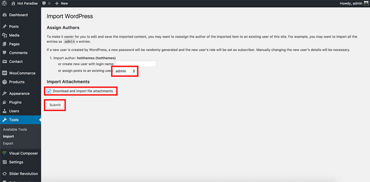
Task: Click the Submit button
Action: (x=55, y=105)
